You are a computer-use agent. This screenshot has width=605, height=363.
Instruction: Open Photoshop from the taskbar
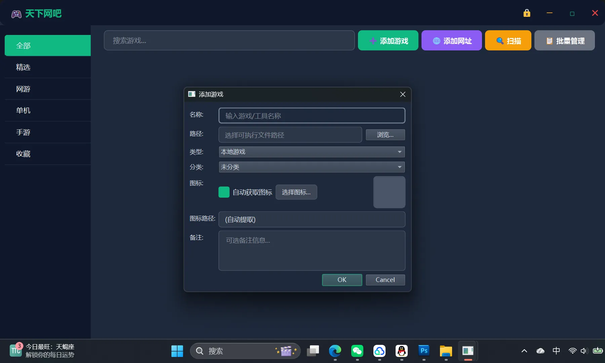click(x=424, y=351)
